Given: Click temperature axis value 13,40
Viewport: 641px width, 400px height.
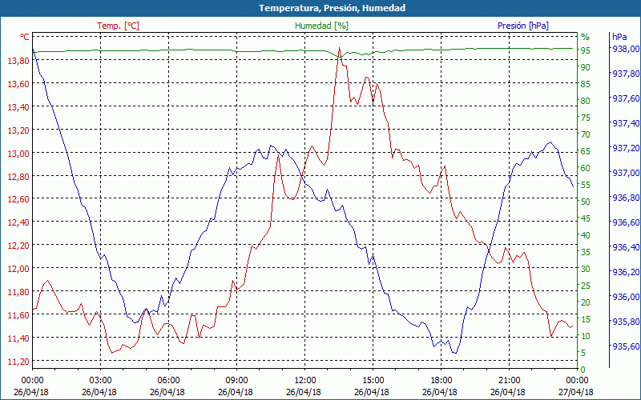Looking at the screenshot, I should (18, 106).
